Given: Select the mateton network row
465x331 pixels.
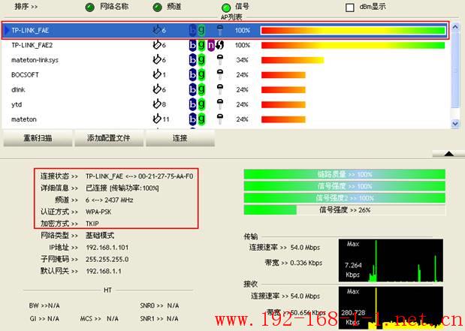Looking at the screenshot, I should click(x=225, y=119).
